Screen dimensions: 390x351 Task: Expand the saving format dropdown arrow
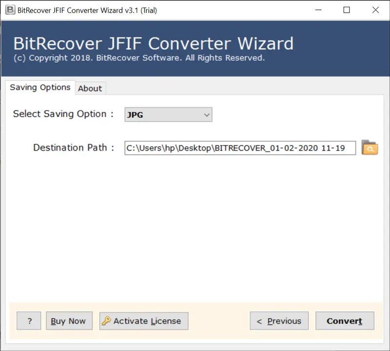coord(207,115)
